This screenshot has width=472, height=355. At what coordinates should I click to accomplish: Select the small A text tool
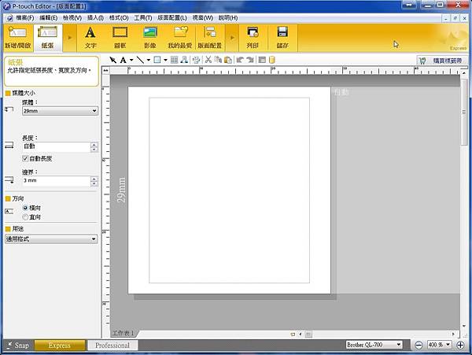(124, 60)
